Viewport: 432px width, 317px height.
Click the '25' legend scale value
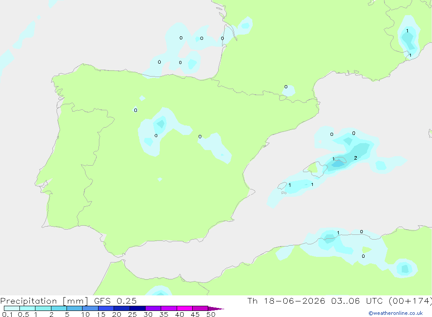(133, 314)
